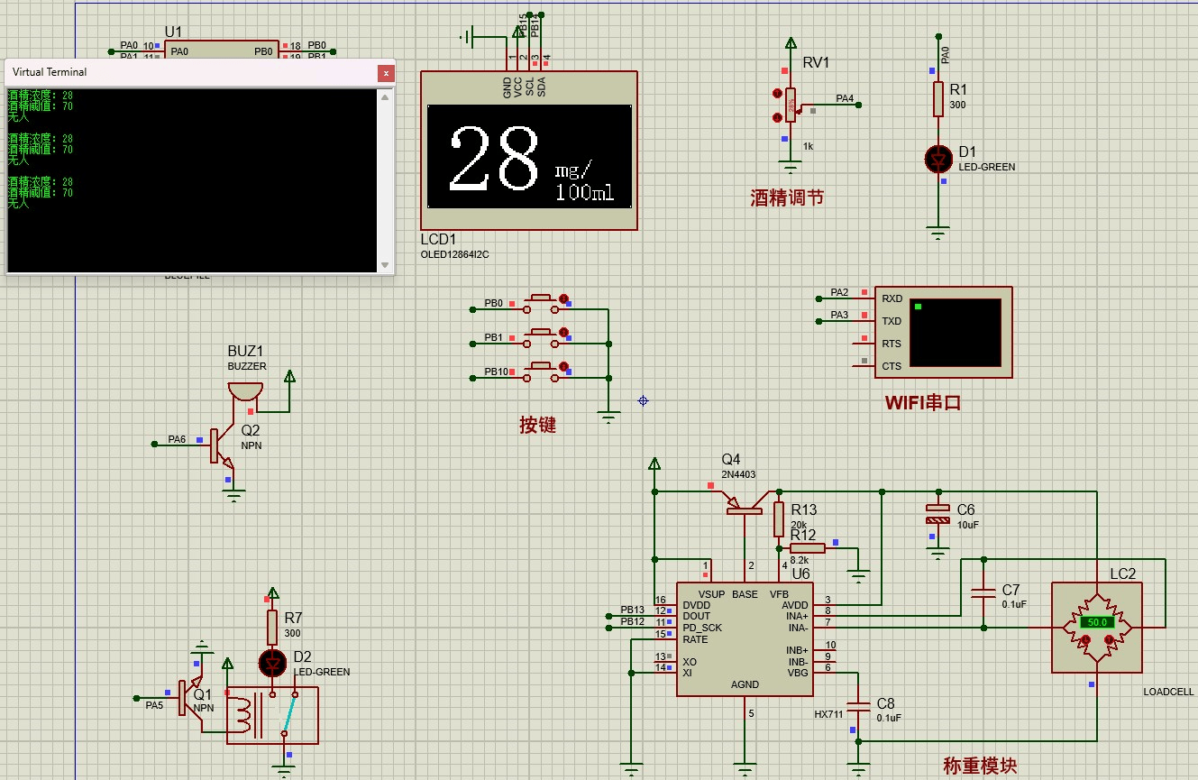
Task: Select the D1 green LED
Action: pyautogui.click(x=939, y=160)
